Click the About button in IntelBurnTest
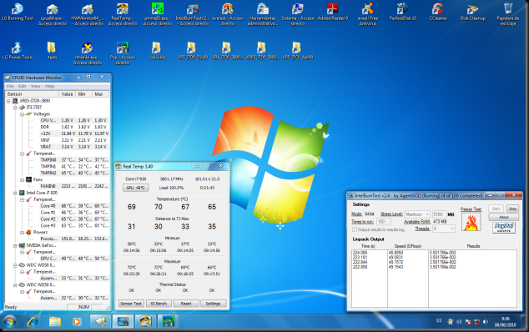This screenshot has height=332, width=529. pyautogui.click(x=503, y=217)
